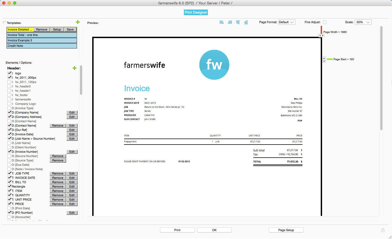Click the align bottom edges icon
392x239 pixels.
[x=246, y=22]
